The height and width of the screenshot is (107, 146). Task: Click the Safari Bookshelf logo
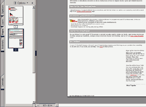[x=73, y=21]
